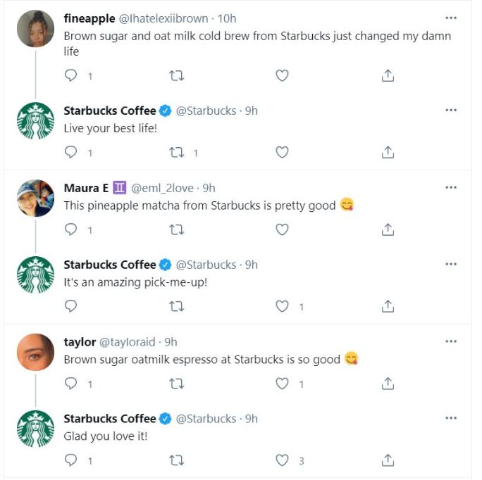The width and height of the screenshot is (482, 480).
Task: Retweet taylor's oatmilk espresso tweet
Action: [x=177, y=384]
